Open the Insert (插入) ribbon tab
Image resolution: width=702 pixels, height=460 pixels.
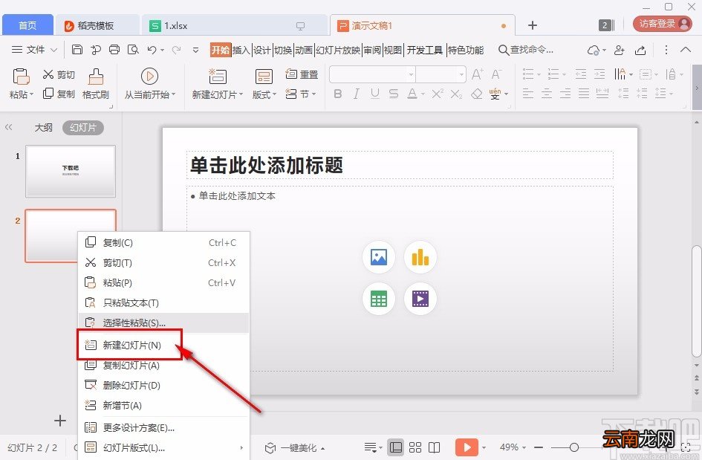pos(241,51)
